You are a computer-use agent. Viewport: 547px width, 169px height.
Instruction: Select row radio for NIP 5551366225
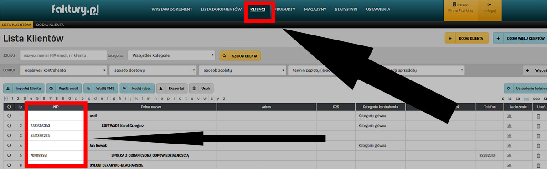point(9,136)
